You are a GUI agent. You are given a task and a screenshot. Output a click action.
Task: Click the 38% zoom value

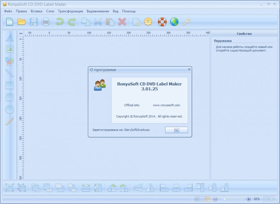click(x=257, y=199)
